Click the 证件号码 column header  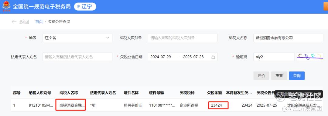[156, 93]
